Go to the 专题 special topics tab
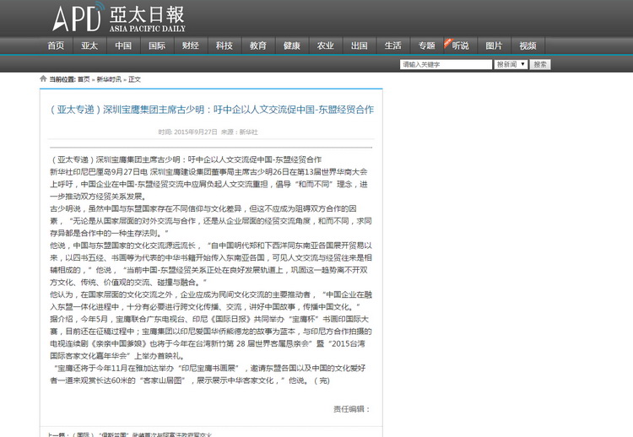 point(426,46)
